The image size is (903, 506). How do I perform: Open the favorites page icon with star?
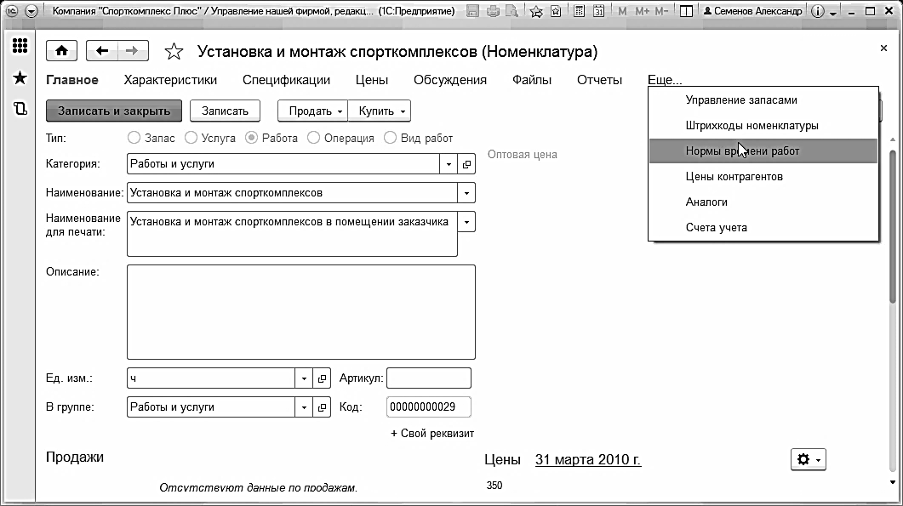pos(556,11)
